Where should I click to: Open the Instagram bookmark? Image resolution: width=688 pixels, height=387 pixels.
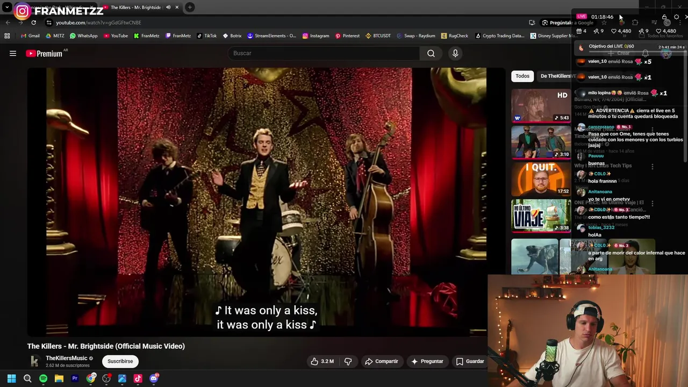point(316,36)
